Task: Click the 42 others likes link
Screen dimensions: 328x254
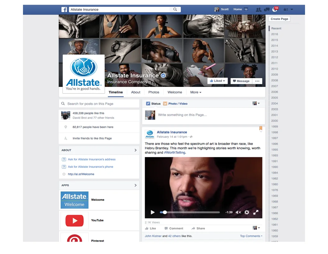Action: (x=174, y=236)
